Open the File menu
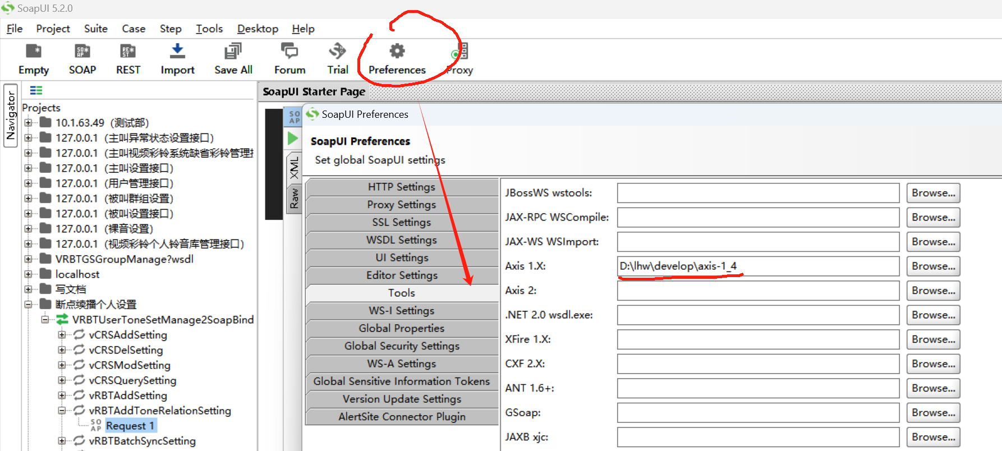 pyautogui.click(x=15, y=29)
